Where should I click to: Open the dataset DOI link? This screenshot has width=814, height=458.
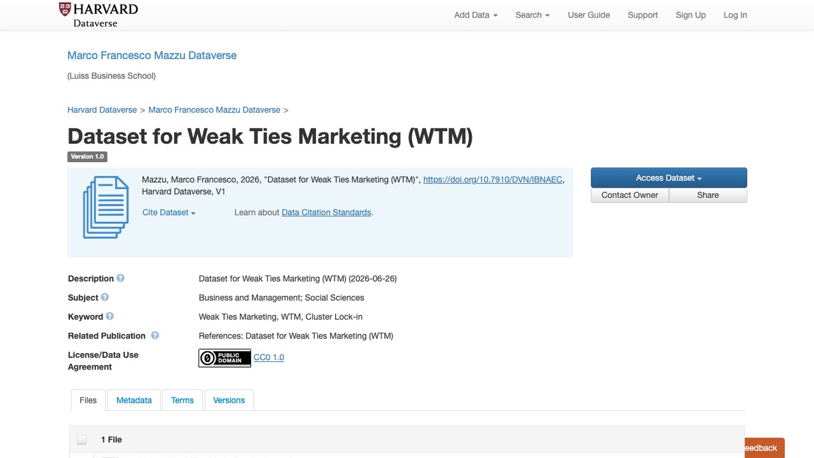(x=493, y=180)
